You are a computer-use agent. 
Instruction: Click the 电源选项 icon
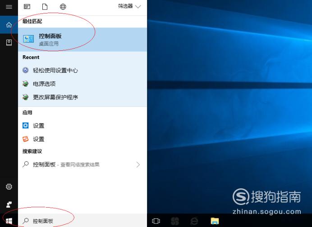(x=25, y=84)
